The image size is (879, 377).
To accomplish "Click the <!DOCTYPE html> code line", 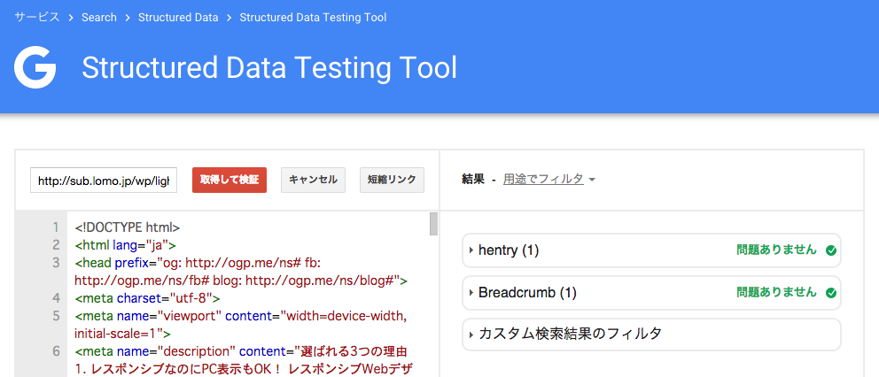I will pos(128,227).
